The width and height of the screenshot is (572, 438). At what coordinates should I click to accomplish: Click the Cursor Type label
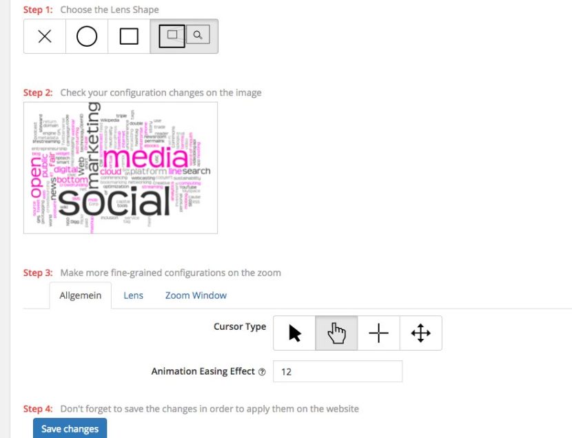click(240, 326)
